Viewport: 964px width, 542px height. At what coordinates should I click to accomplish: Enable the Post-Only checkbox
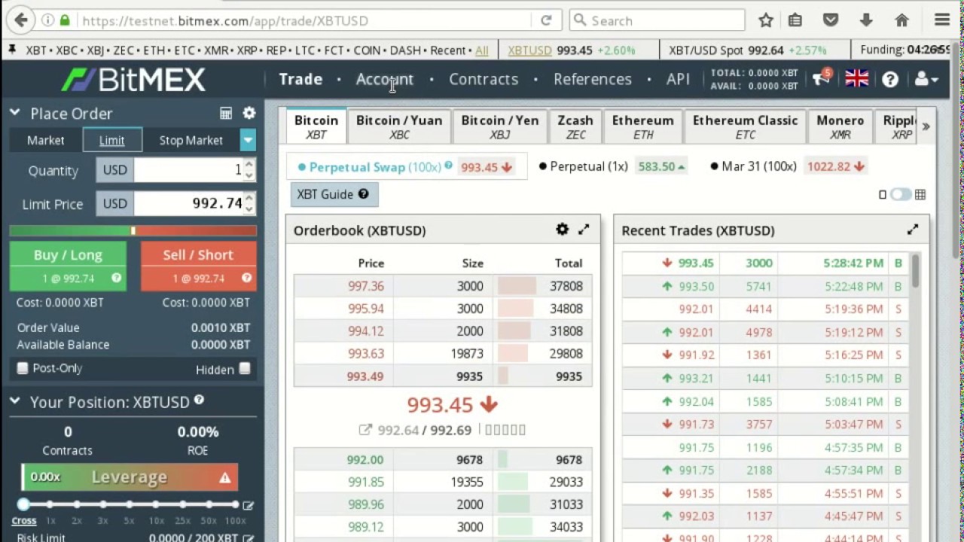pos(23,368)
